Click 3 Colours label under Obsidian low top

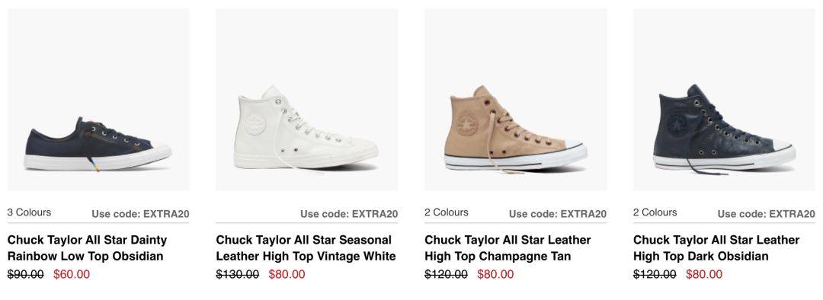pos(30,212)
